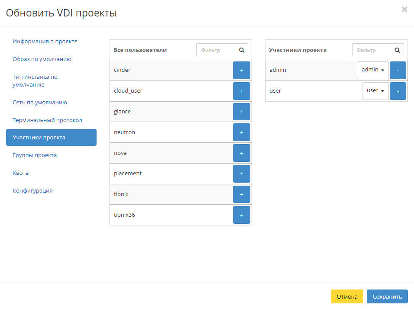Add neutron using the plus icon
The image size is (414, 309).
[x=242, y=132]
